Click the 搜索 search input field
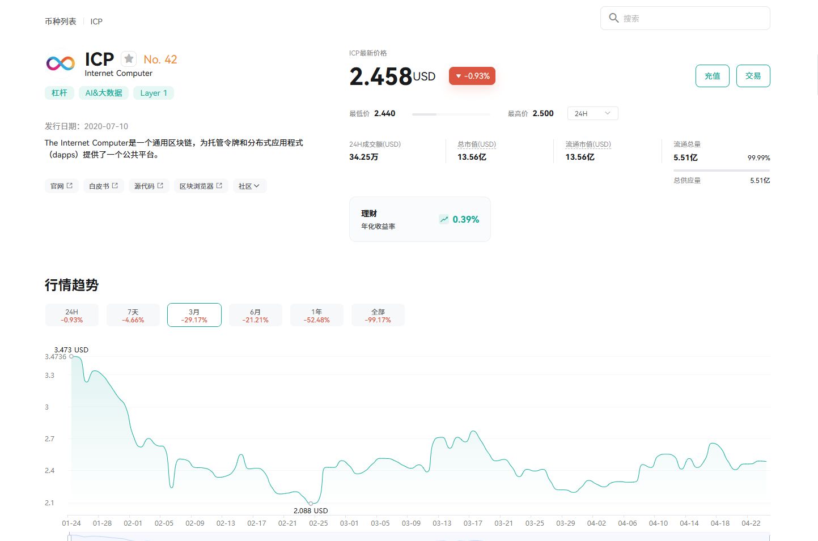Screen dimensions: 818x541 [685, 18]
